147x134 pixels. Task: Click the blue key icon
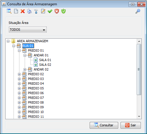tap(138, 11)
